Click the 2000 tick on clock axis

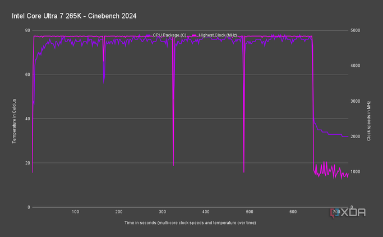[355, 136]
